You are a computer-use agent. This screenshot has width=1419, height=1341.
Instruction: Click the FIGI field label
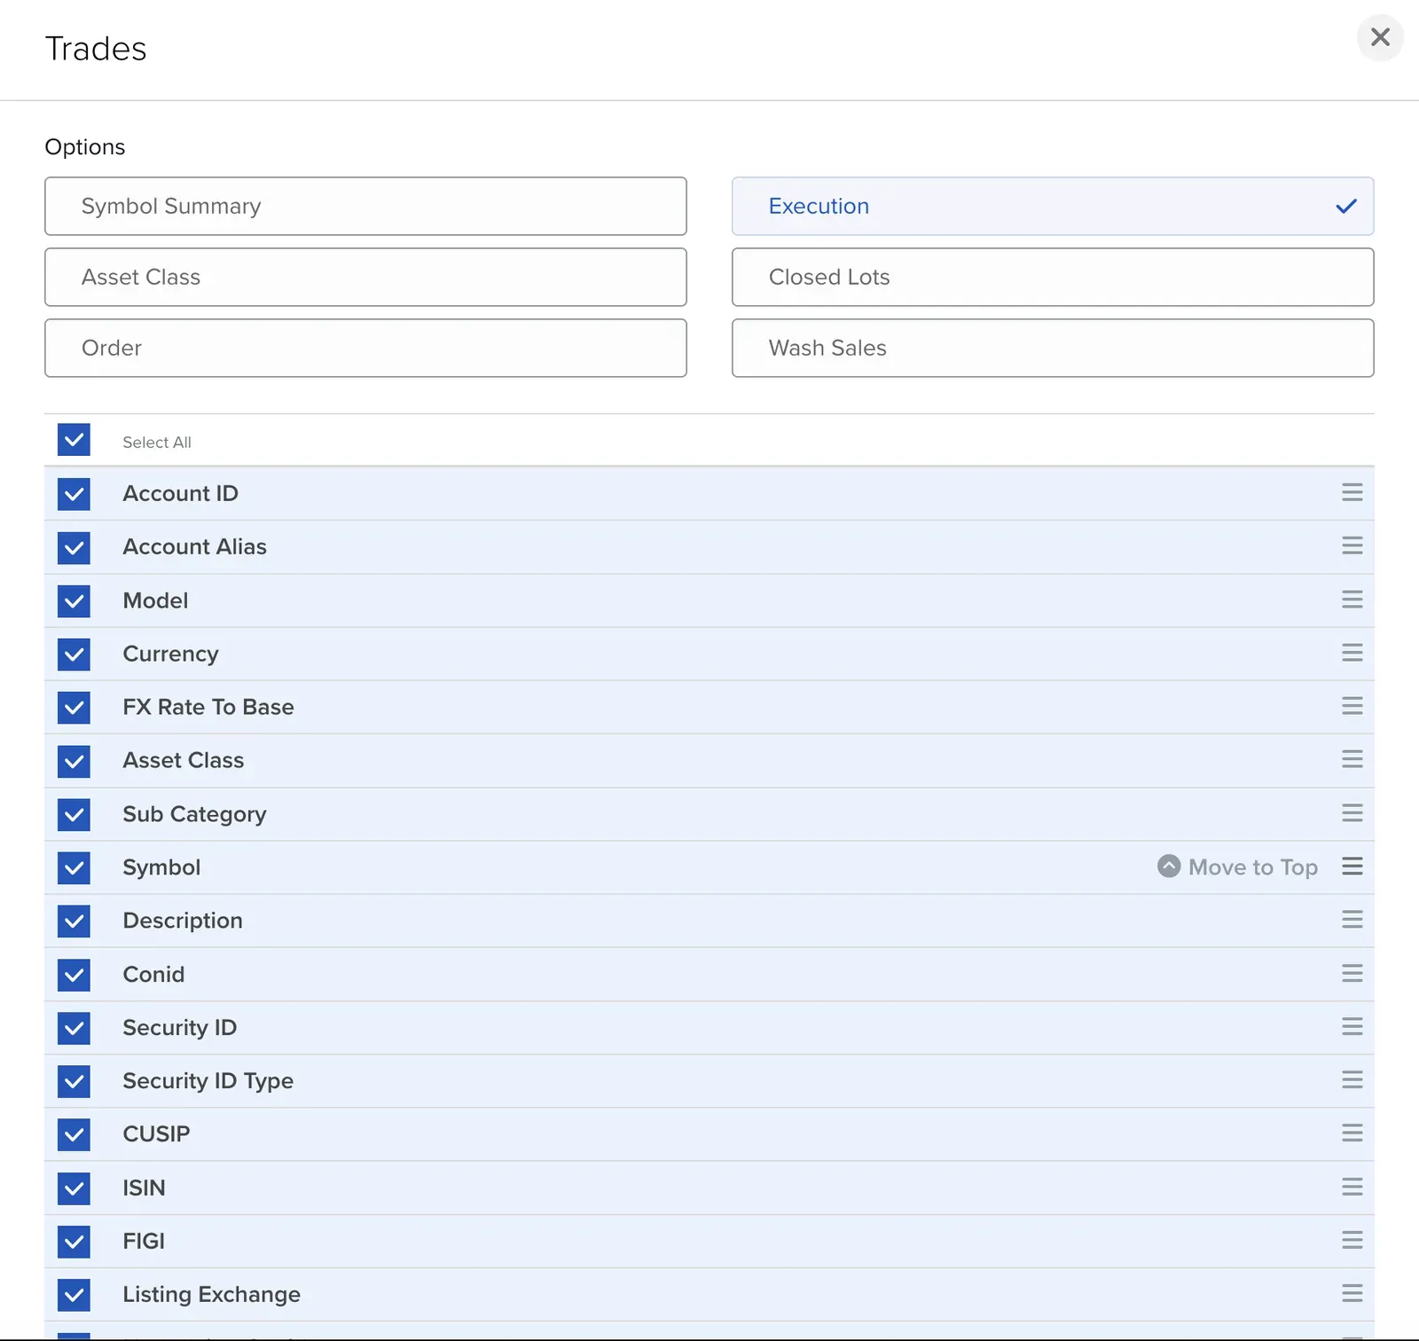tap(144, 1241)
